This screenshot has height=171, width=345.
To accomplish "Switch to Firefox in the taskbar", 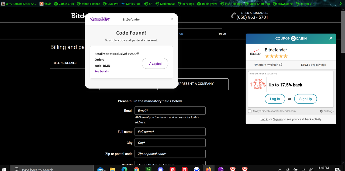I will [209, 169].
